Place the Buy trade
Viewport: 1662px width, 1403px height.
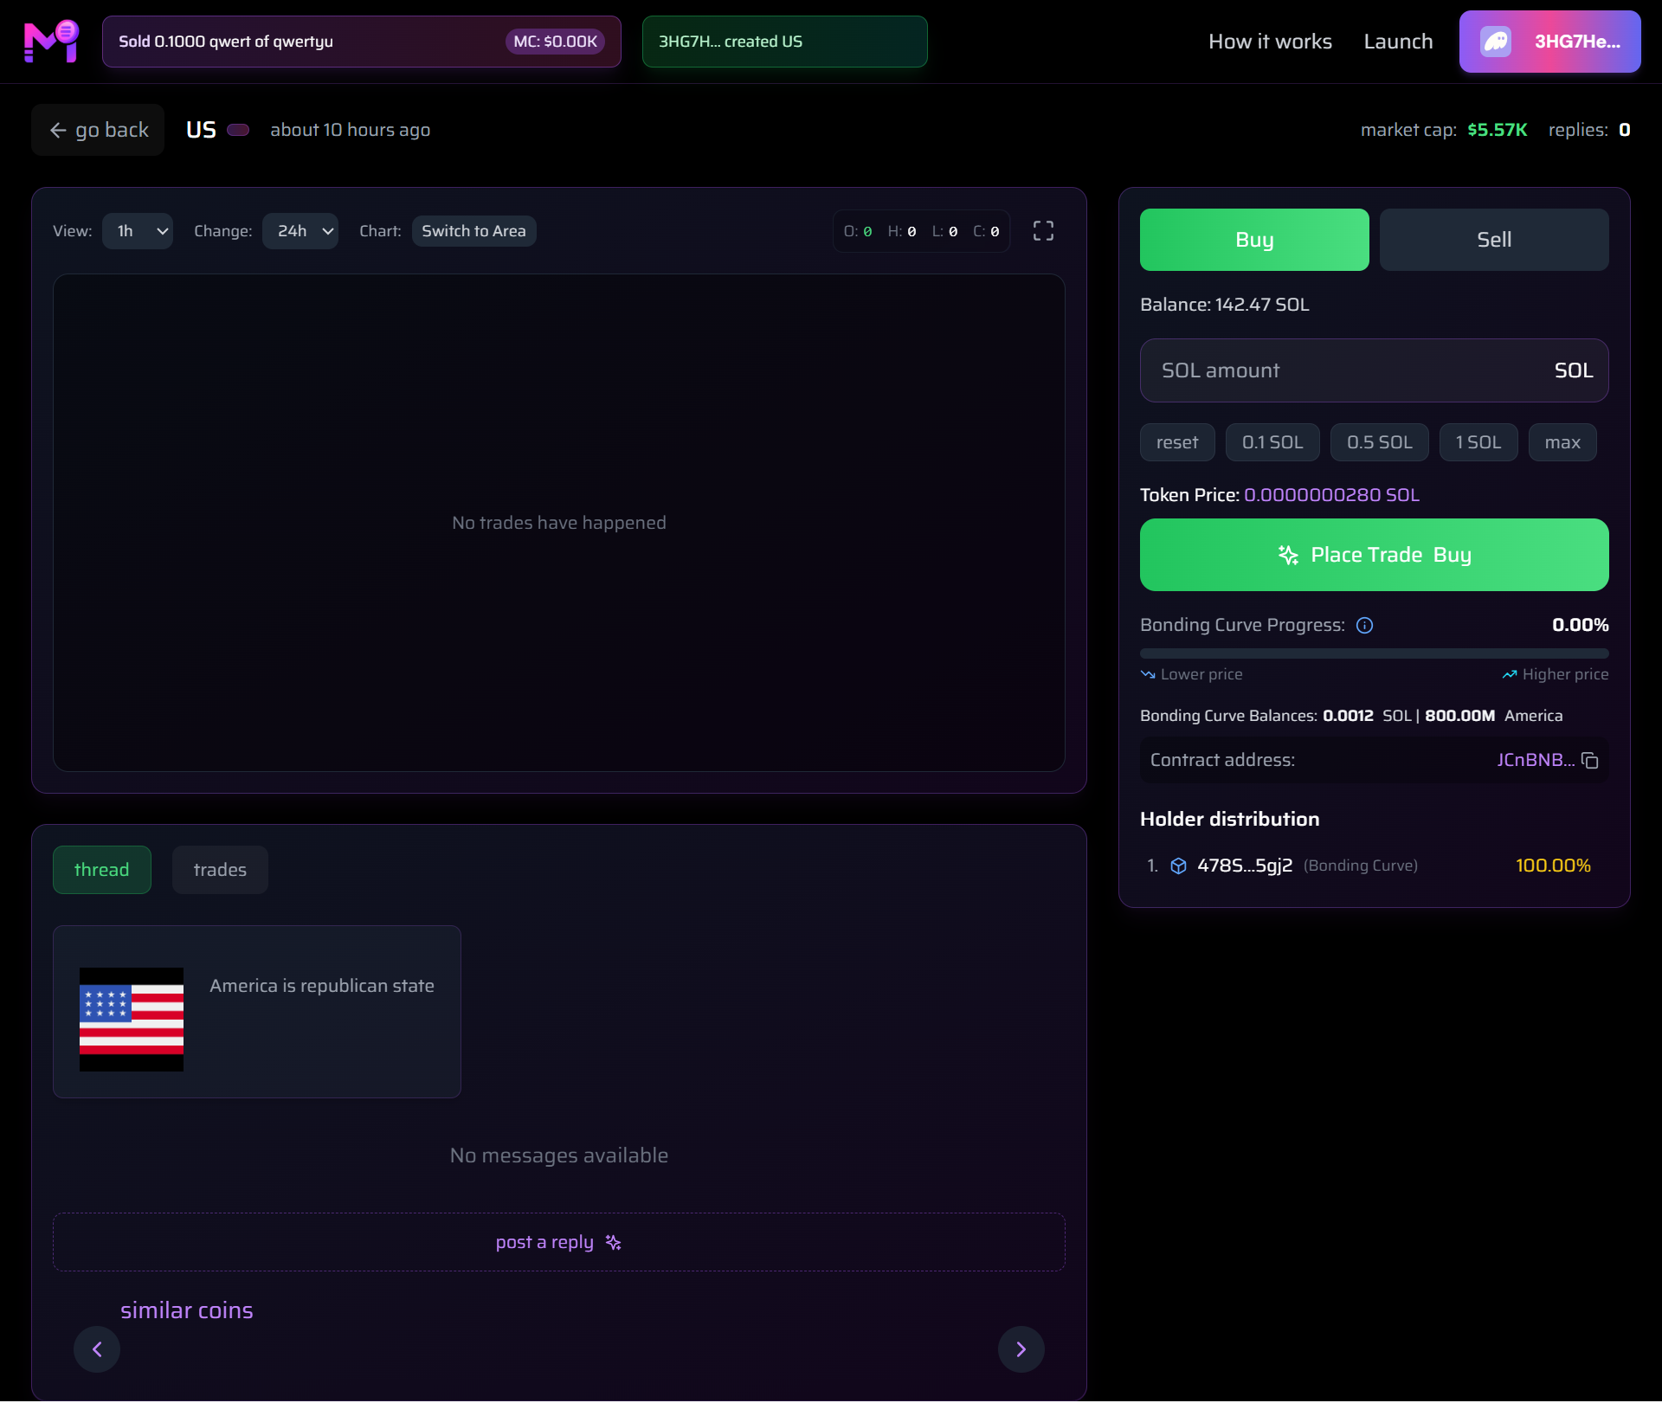(x=1374, y=555)
